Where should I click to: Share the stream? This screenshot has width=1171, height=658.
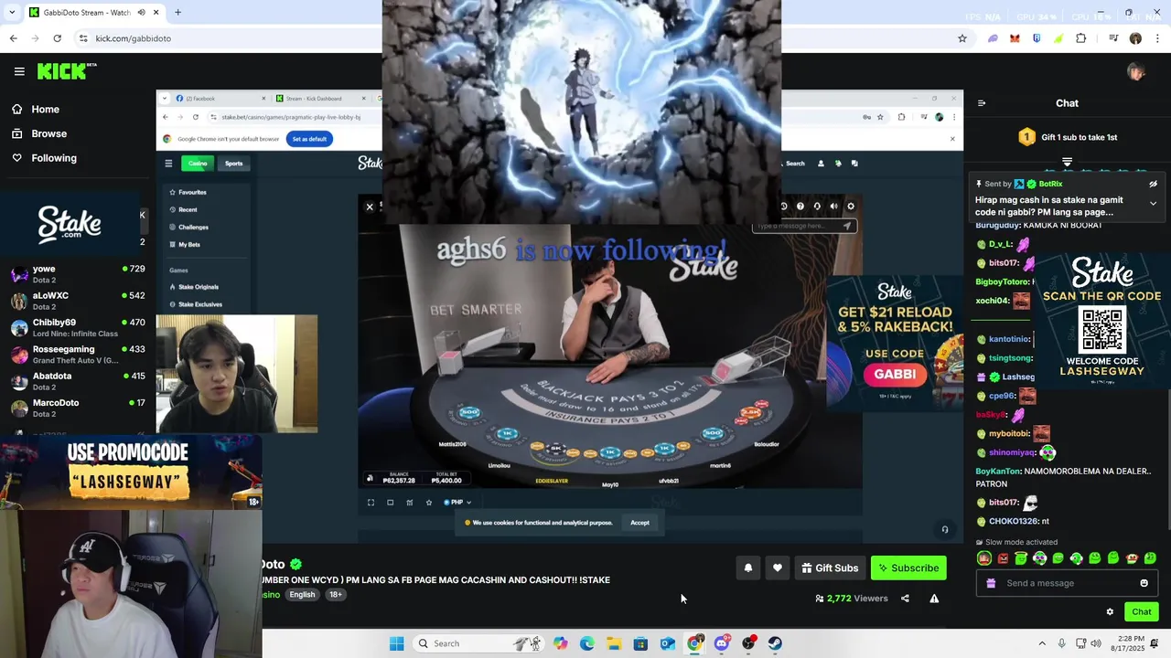point(905,599)
